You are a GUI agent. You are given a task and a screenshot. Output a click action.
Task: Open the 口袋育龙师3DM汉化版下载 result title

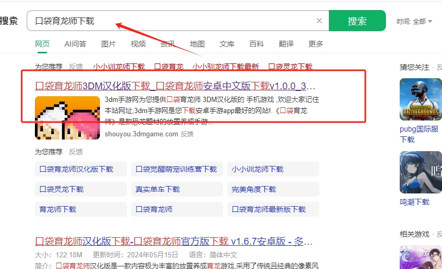pyautogui.click(x=175, y=86)
